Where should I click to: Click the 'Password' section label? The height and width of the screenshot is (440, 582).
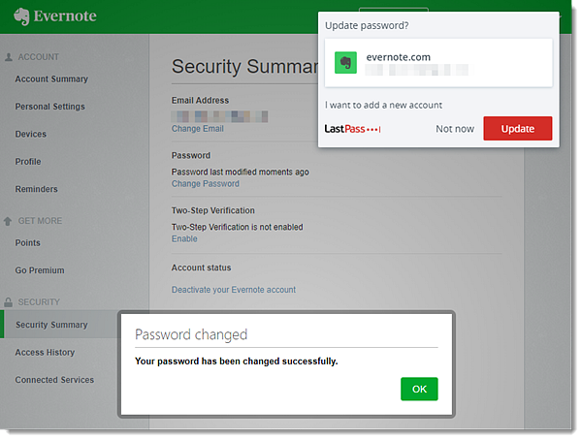[191, 155]
